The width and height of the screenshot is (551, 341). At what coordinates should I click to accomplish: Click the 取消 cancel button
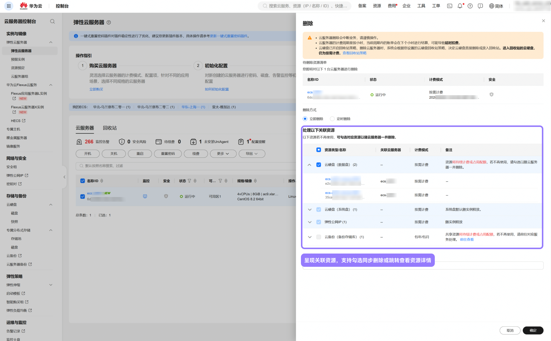tap(510, 330)
